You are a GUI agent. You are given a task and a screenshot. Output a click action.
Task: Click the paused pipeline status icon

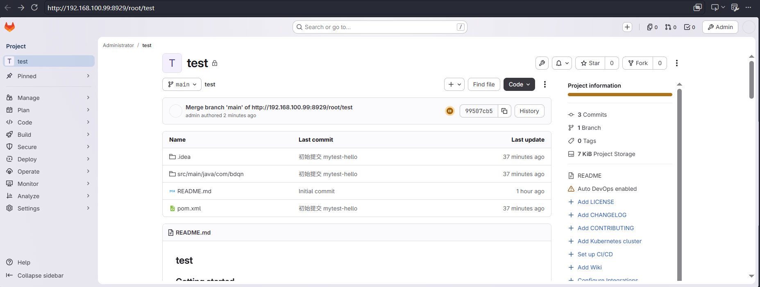coord(450,111)
